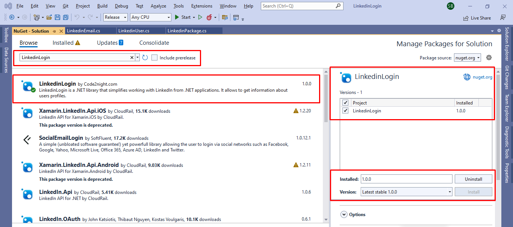The width and height of the screenshot is (513, 227).
Task: Open the Start button dropdown arrow
Action: point(194,17)
